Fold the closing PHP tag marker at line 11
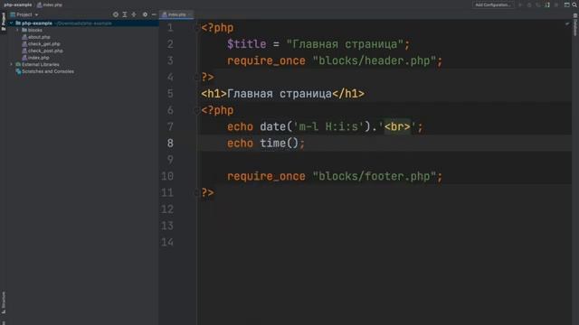Viewport: 579px width, 325px height. pos(197,192)
